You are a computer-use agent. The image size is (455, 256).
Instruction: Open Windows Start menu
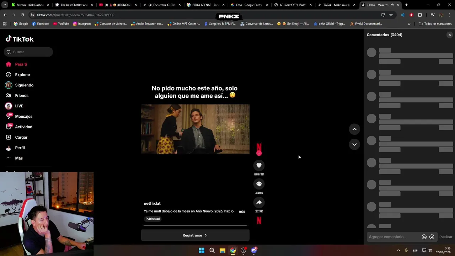pos(202,250)
